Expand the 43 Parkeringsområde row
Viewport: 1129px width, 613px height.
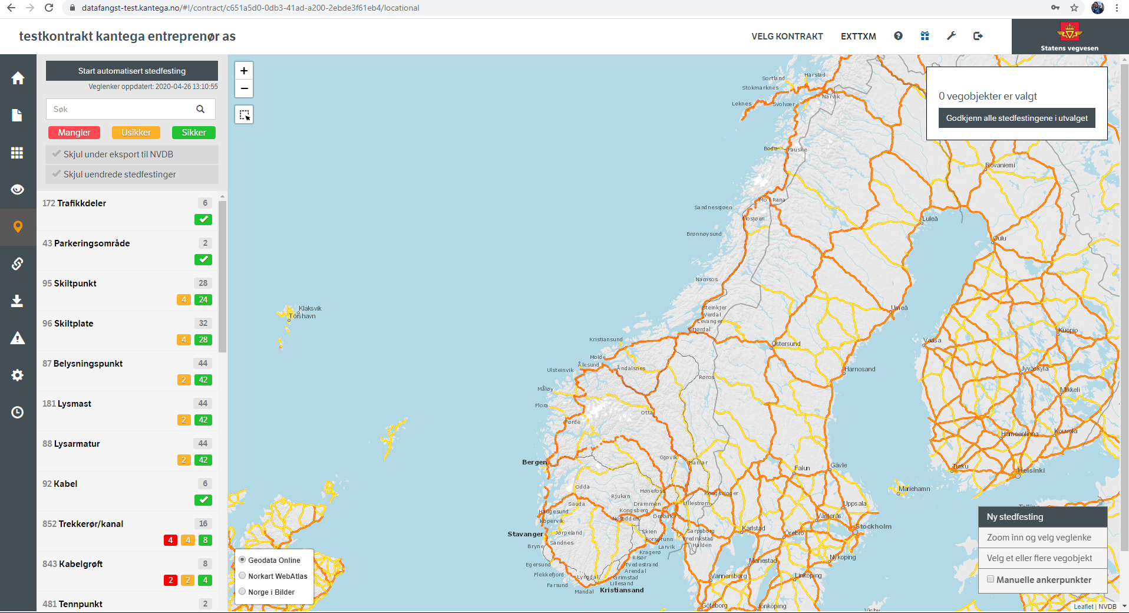[x=127, y=251]
